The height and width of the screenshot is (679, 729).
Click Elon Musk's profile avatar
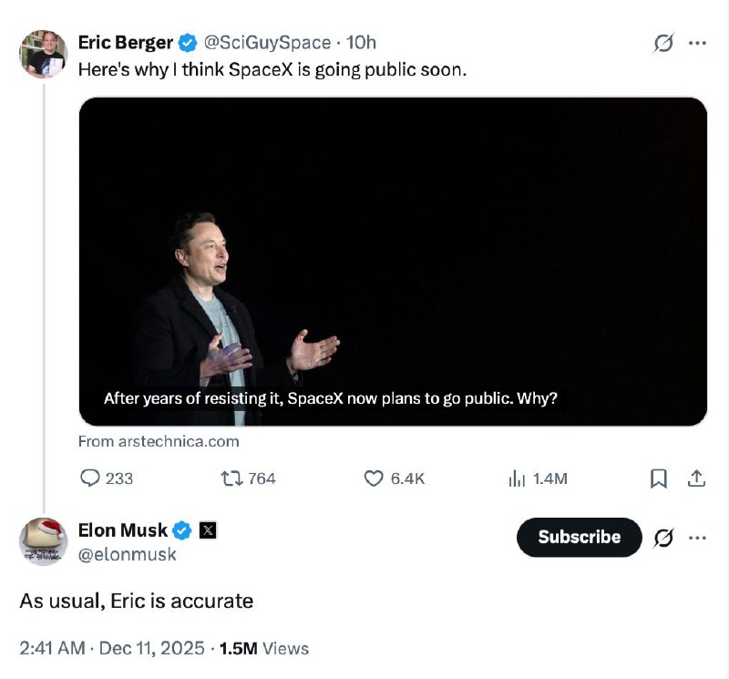(44, 541)
